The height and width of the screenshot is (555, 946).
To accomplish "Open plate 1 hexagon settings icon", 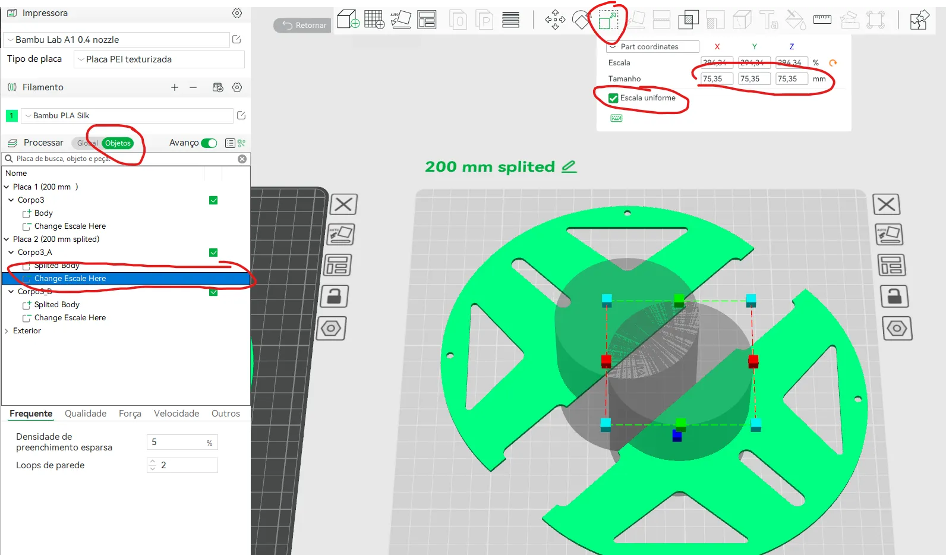I will click(331, 328).
